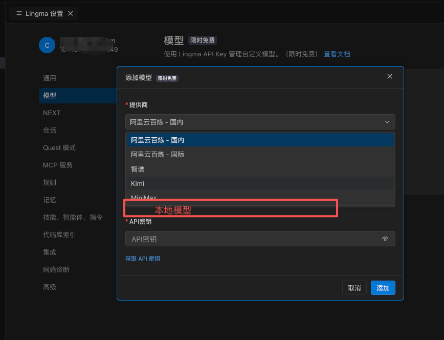The image size is (444, 340).
Task: Close the 添加模型 dialog
Action: [x=390, y=76]
